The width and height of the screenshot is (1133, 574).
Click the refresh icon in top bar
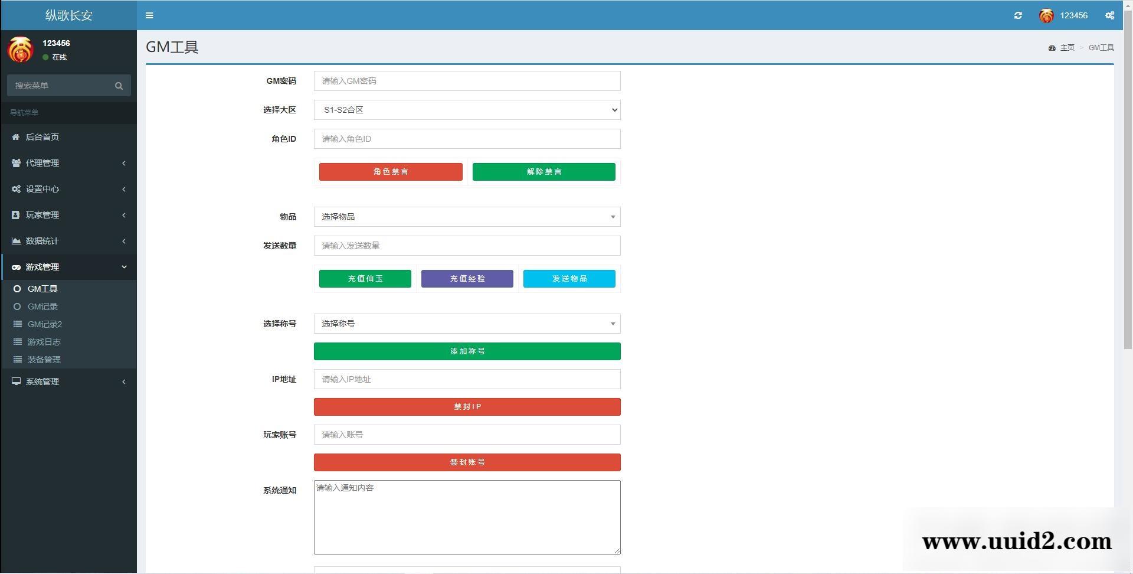pyautogui.click(x=1018, y=15)
